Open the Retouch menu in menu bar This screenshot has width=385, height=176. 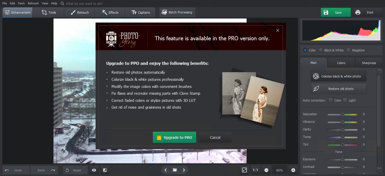(33, 3)
